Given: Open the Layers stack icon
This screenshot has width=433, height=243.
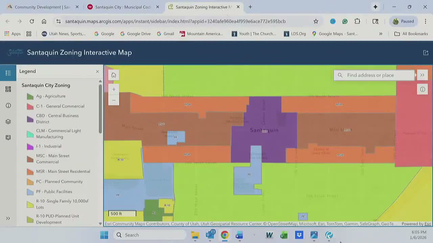Looking at the screenshot, I should pyautogui.click(x=8, y=122).
